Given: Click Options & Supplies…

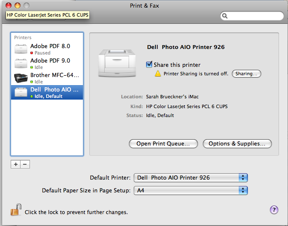Looking at the screenshot, I should click(x=237, y=144).
